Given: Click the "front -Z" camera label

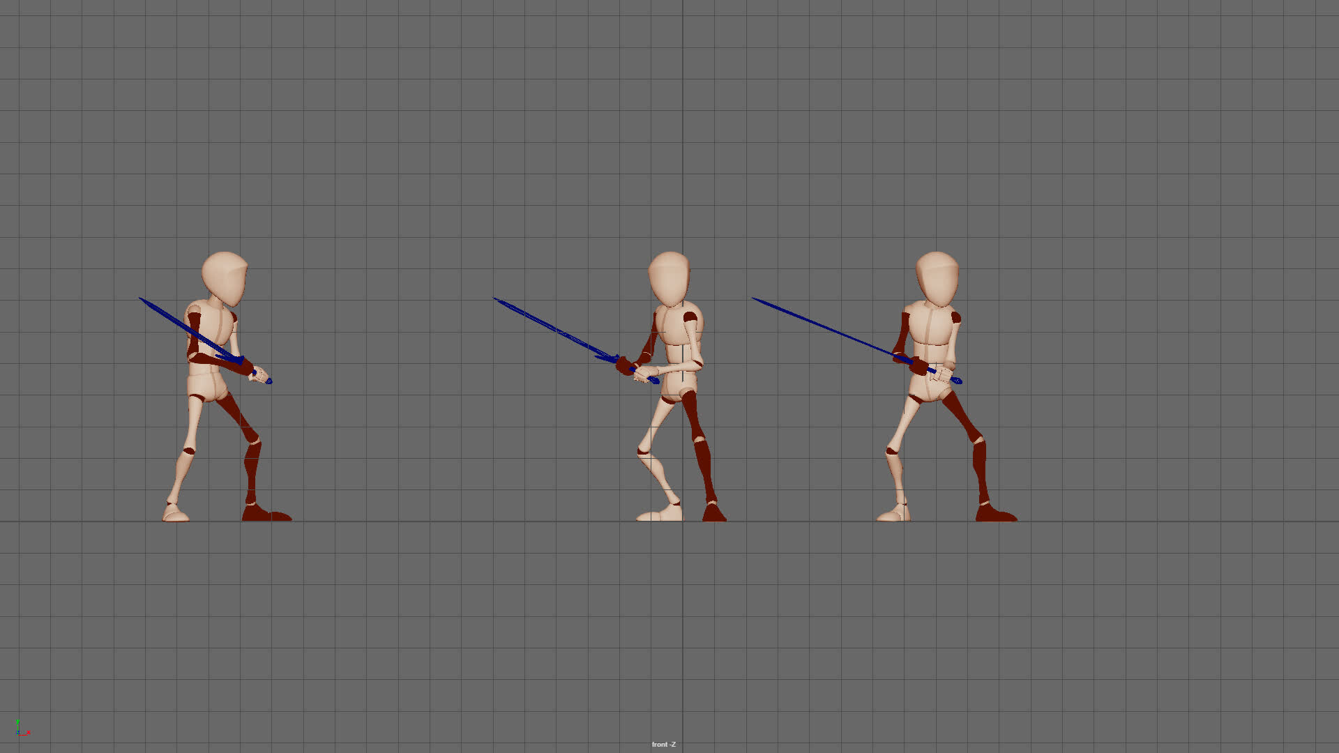Looking at the screenshot, I should click(x=663, y=745).
